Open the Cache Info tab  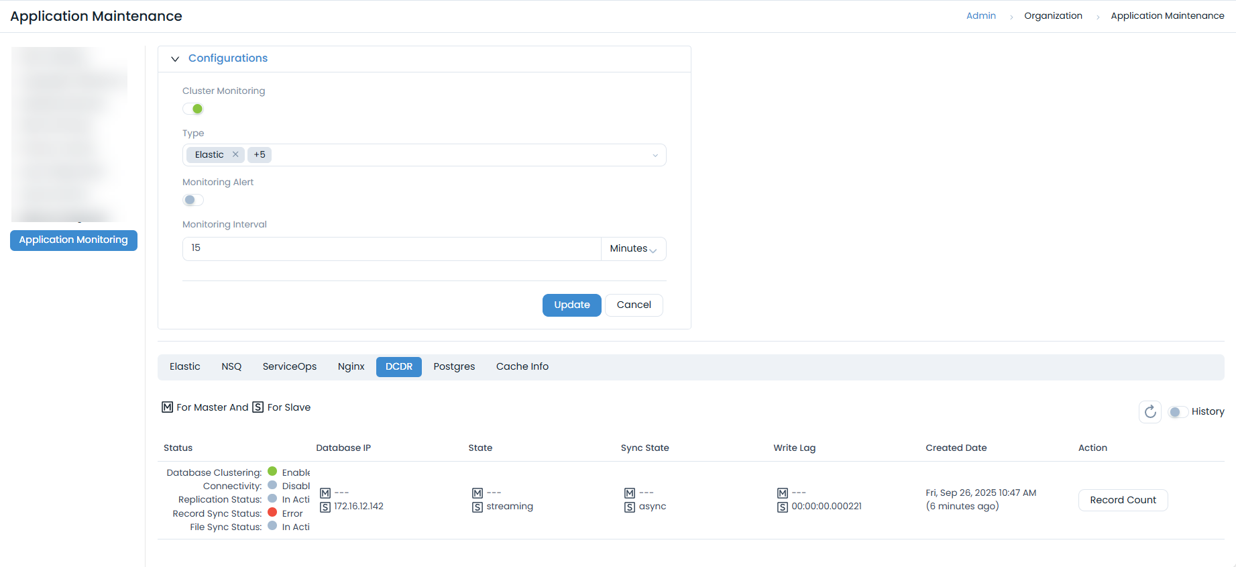[x=522, y=366]
